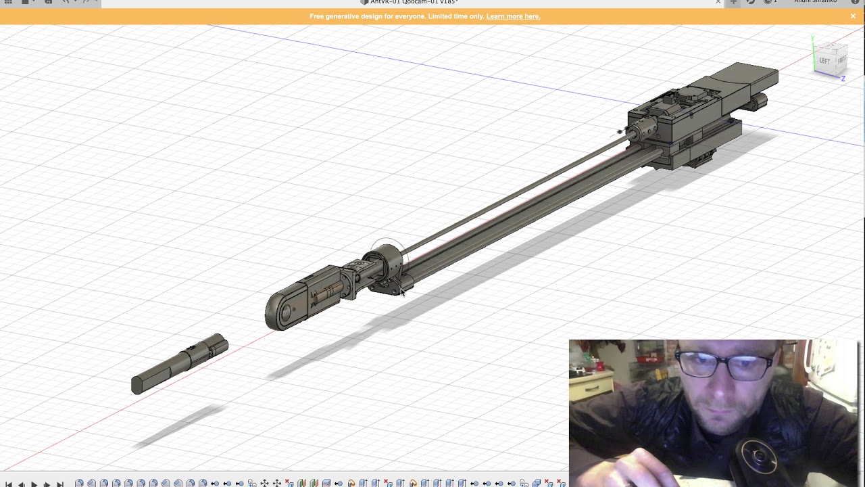This screenshot has height=487, width=865.
Task: Dismiss the orange generative design banner
Action: point(853,16)
